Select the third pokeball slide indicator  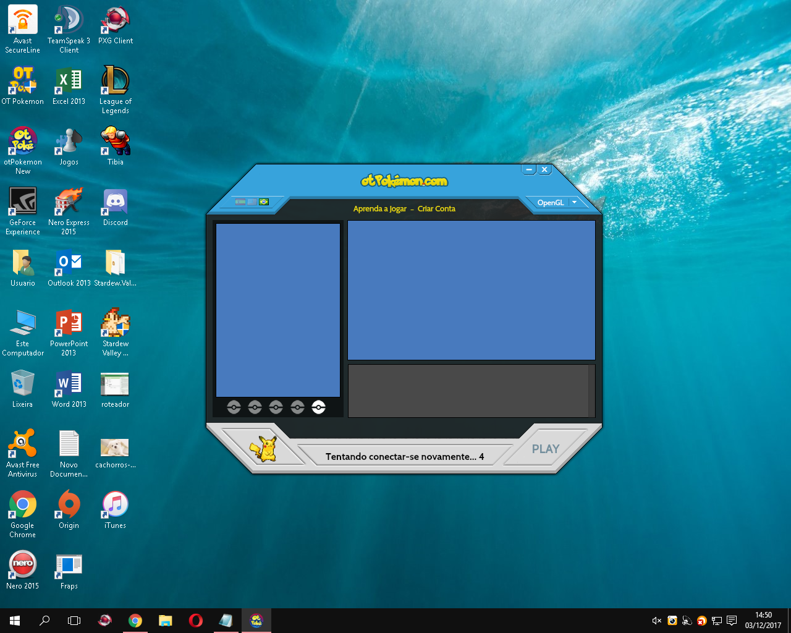[276, 407]
